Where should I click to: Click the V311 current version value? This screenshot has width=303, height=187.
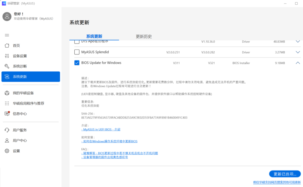[176, 63]
